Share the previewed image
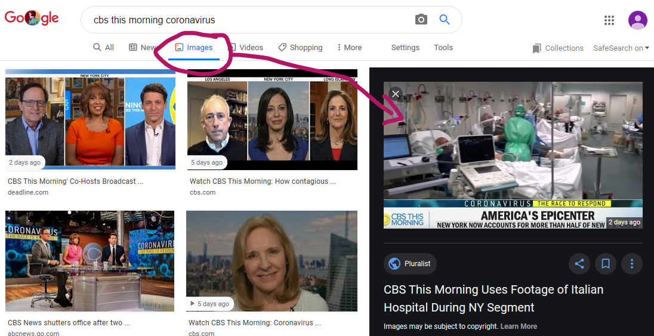 click(x=579, y=263)
